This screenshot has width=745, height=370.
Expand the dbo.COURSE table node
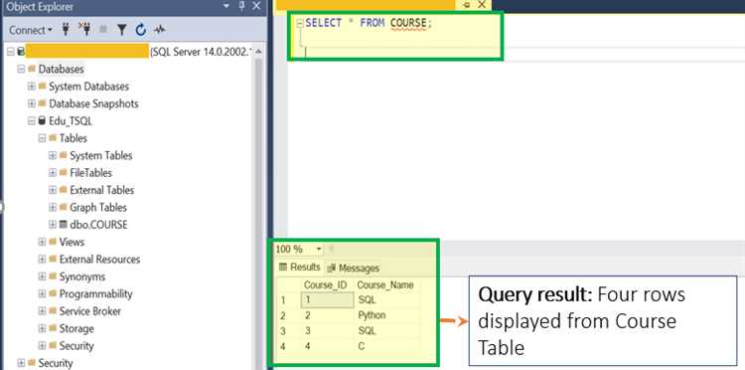(x=53, y=225)
